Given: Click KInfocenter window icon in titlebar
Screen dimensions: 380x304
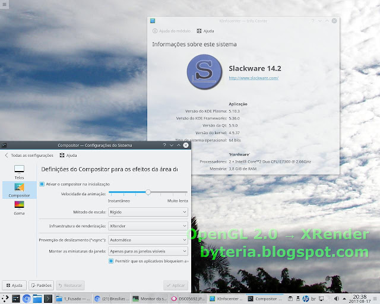Looking at the screenshot, I should click(x=153, y=21).
